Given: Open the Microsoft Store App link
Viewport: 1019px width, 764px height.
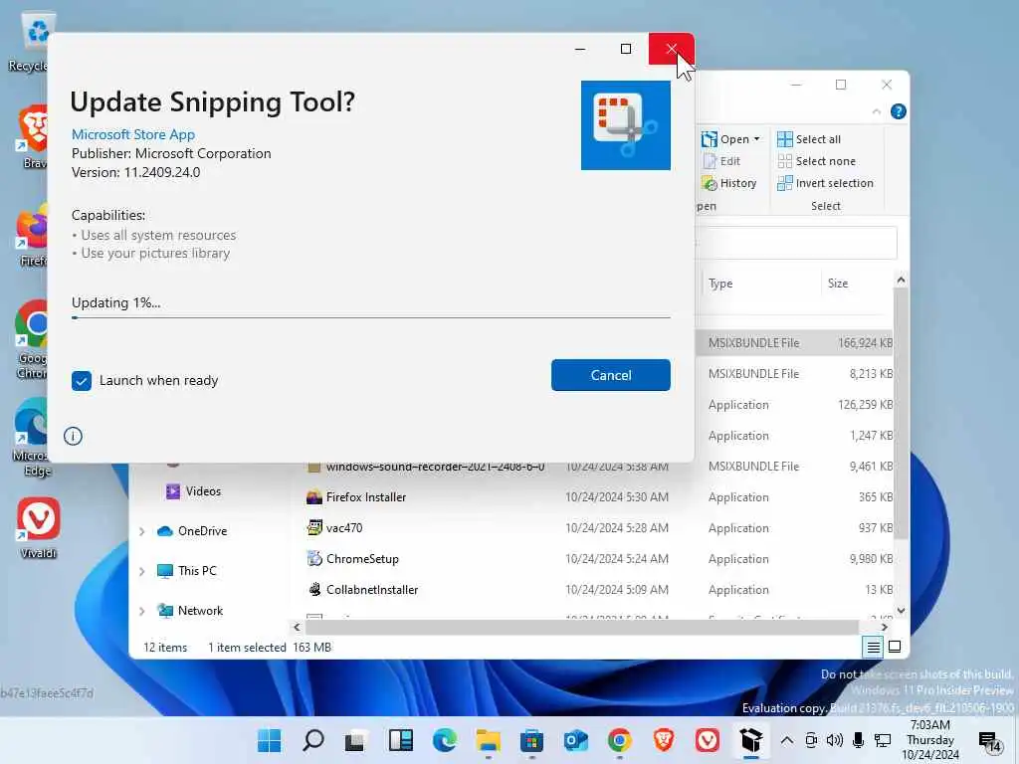Looking at the screenshot, I should pos(133,134).
